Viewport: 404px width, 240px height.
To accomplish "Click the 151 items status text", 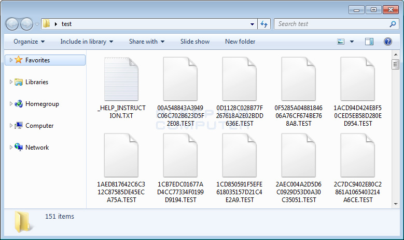I will (x=60, y=216).
